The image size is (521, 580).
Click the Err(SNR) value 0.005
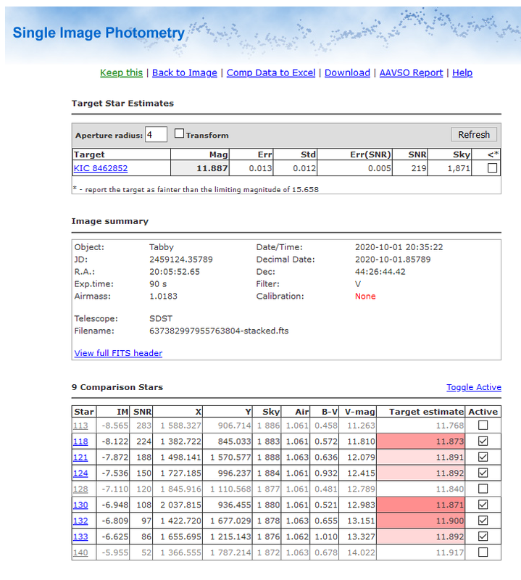[380, 168]
